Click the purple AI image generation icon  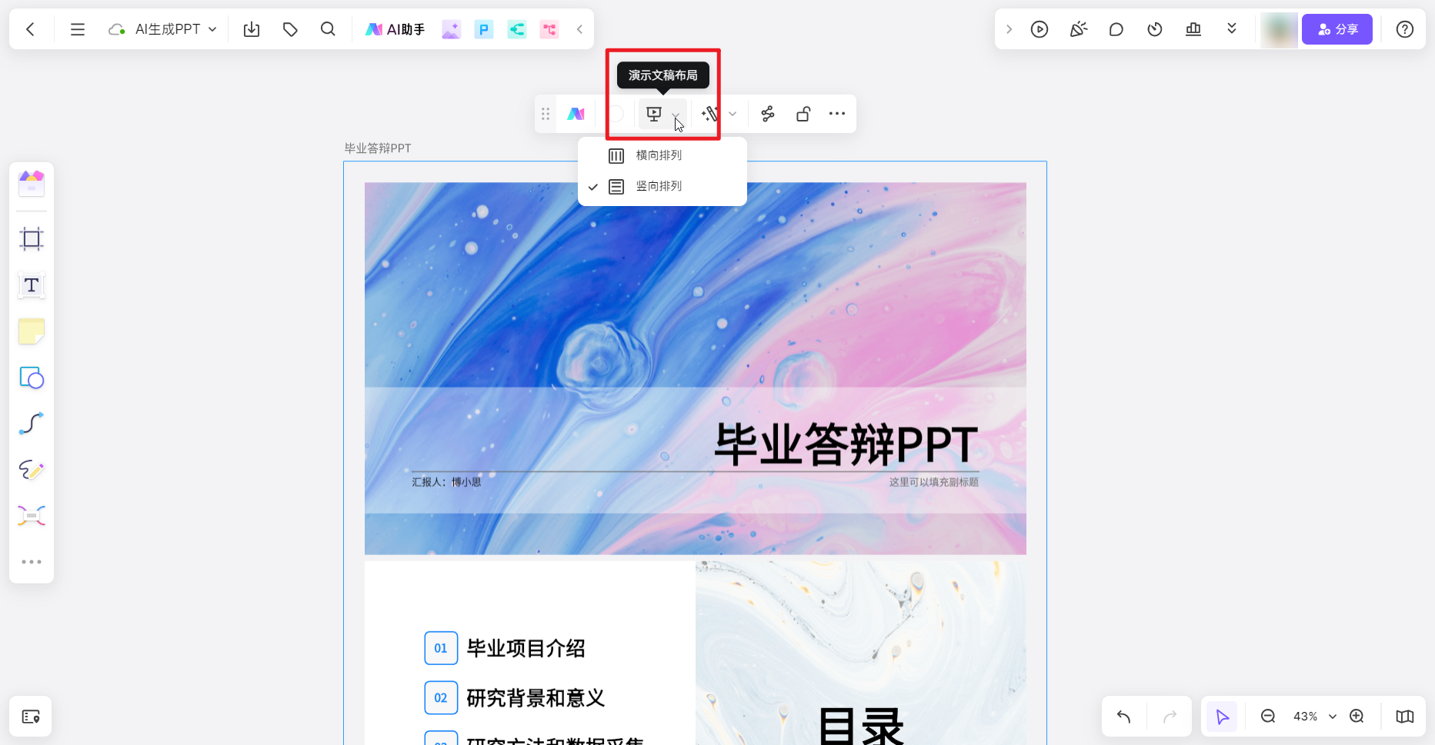coord(452,29)
